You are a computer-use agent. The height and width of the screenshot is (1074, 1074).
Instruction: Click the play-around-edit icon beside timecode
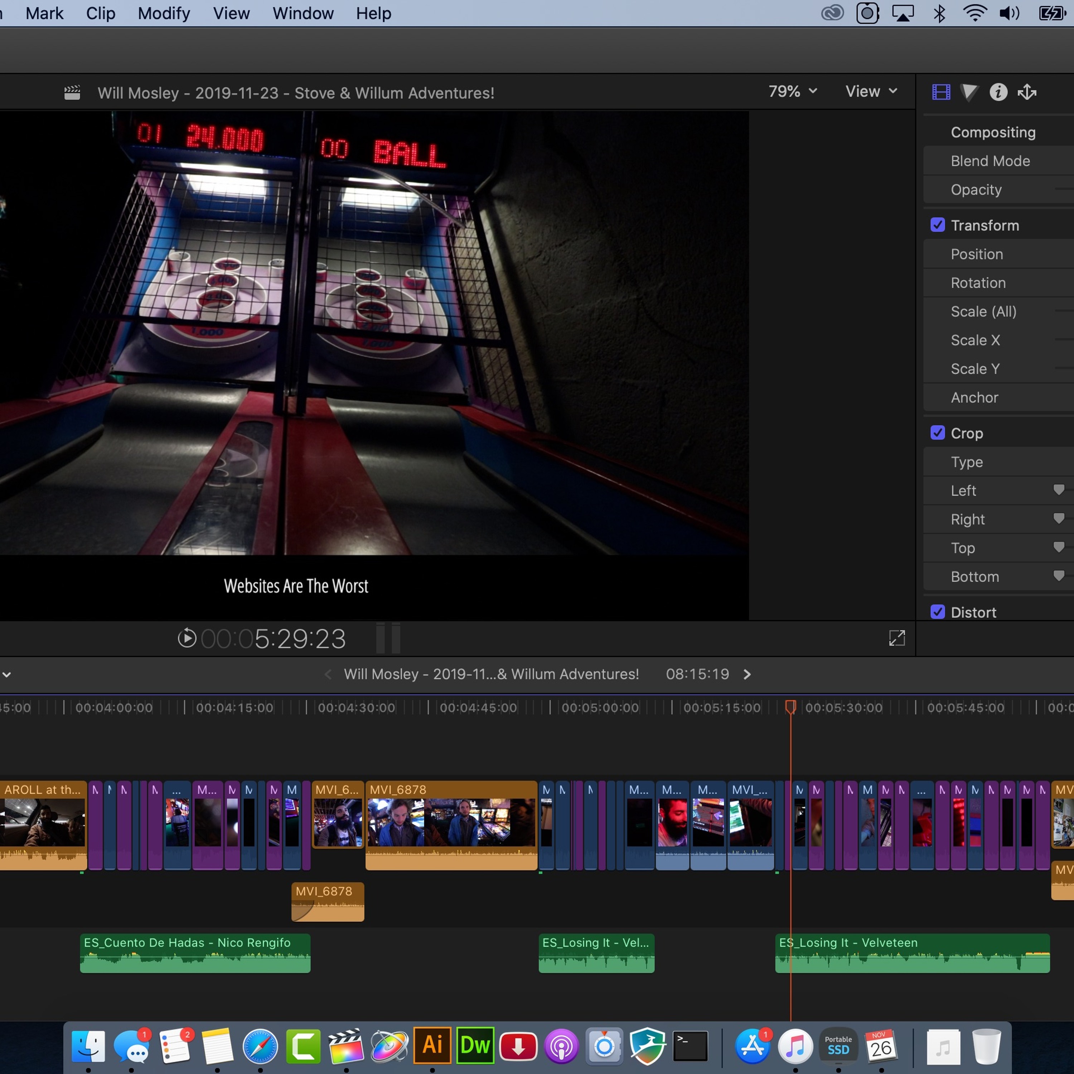click(187, 638)
